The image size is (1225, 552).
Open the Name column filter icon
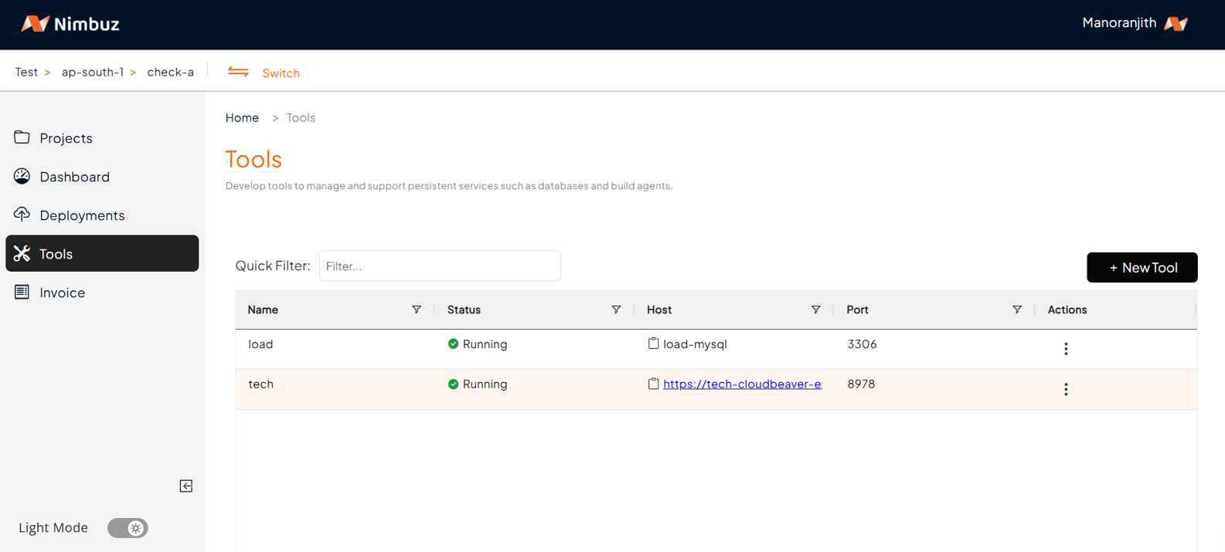(x=417, y=310)
